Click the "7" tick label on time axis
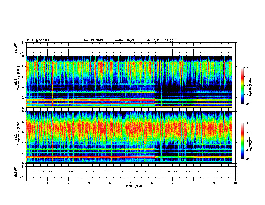The width and height of the screenshot is (265, 205). [173, 183]
